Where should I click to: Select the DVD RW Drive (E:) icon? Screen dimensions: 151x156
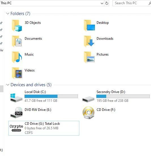tap(16, 113)
